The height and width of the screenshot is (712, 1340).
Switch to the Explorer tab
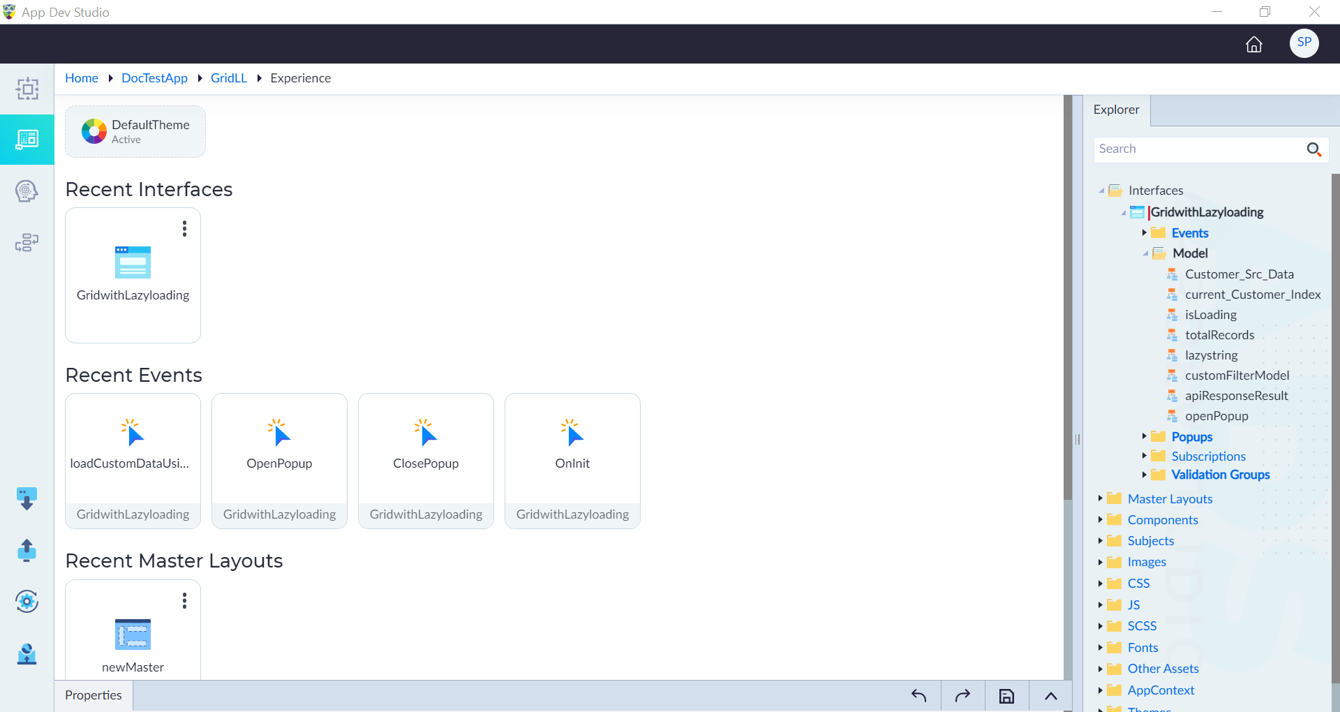[x=1116, y=110]
